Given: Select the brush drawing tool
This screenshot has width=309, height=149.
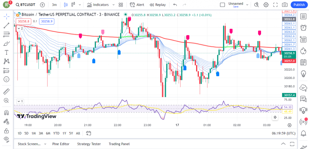Looking at the screenshot, I should [7, 44].
